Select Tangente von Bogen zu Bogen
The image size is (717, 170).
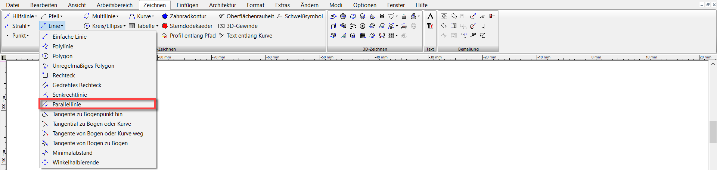pyautogui.click(x=98, y=143)
